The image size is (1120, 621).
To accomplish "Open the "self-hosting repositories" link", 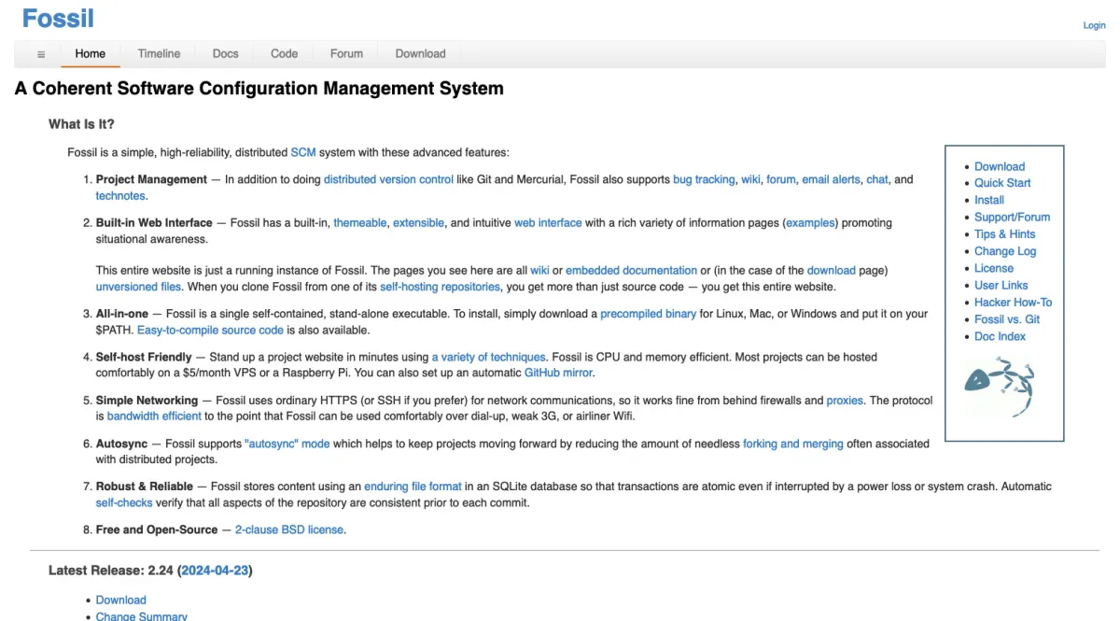I will (x=441, y=287).
